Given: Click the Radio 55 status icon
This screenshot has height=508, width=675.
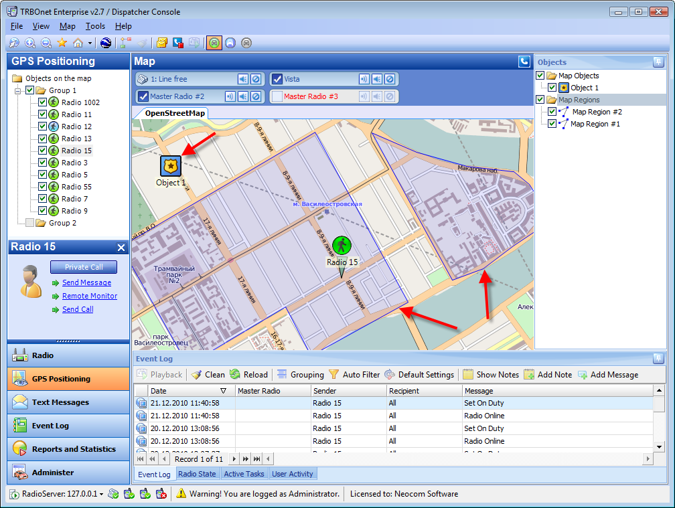Looking at the screenshot, I should (x=54, y=187).
